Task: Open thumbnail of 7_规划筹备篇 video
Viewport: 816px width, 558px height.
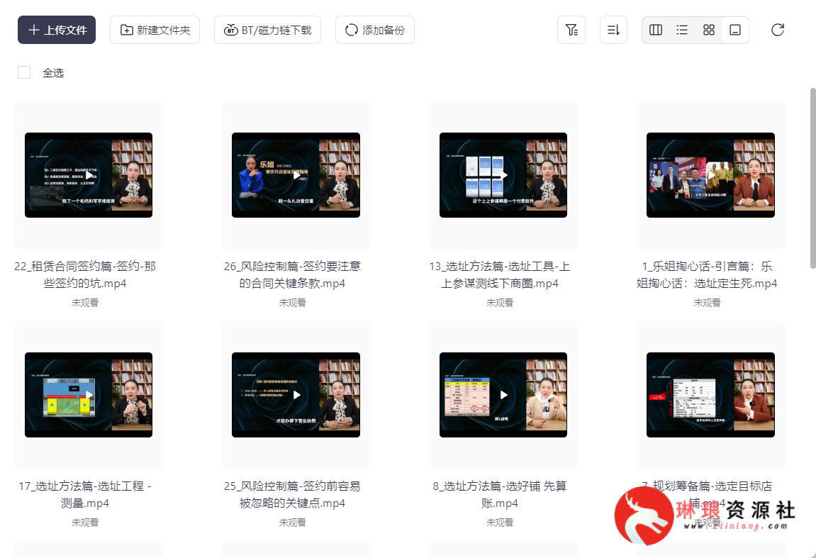Action: click(x=711, y=394)
